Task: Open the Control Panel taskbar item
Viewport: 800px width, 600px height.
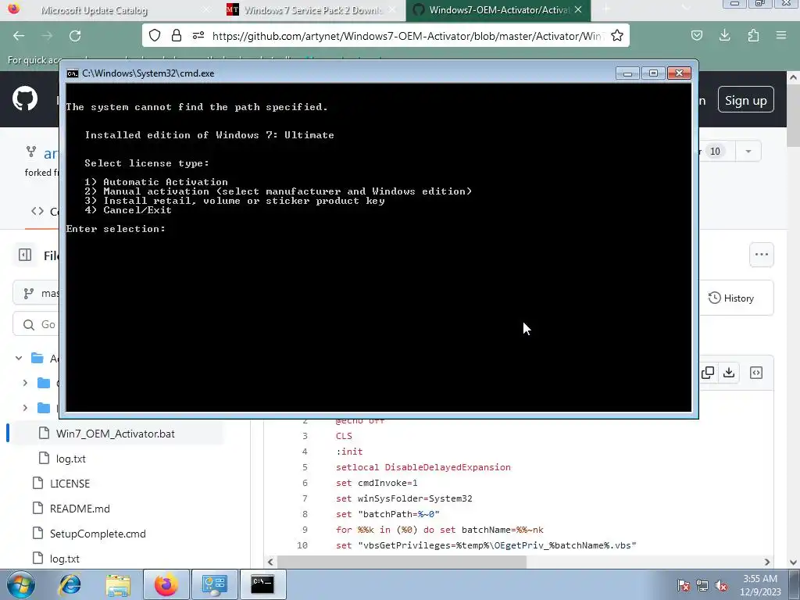Action: pyautogui.click(x=214, y=584)
